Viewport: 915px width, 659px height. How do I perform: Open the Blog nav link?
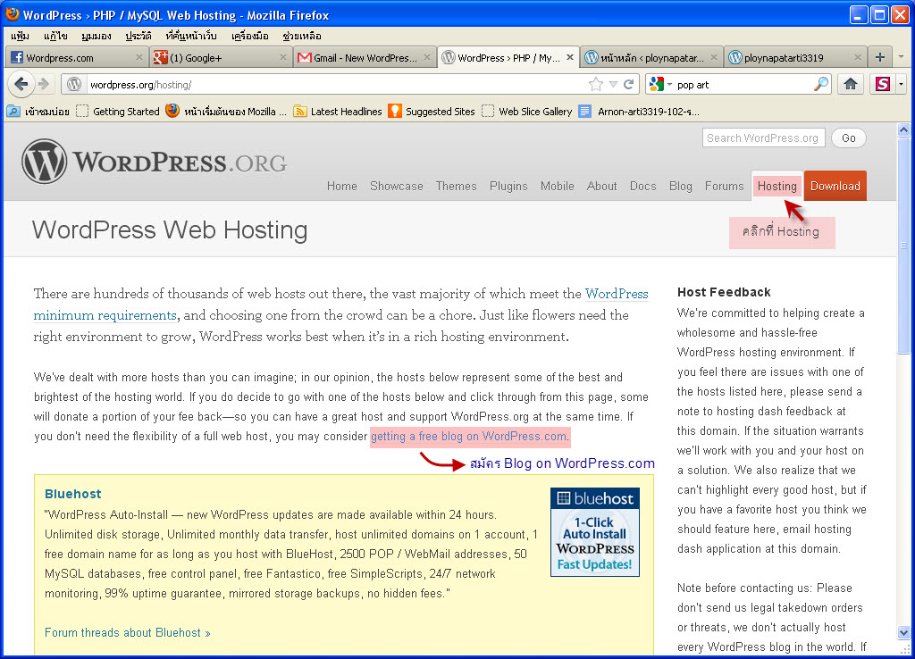[680, 186]
